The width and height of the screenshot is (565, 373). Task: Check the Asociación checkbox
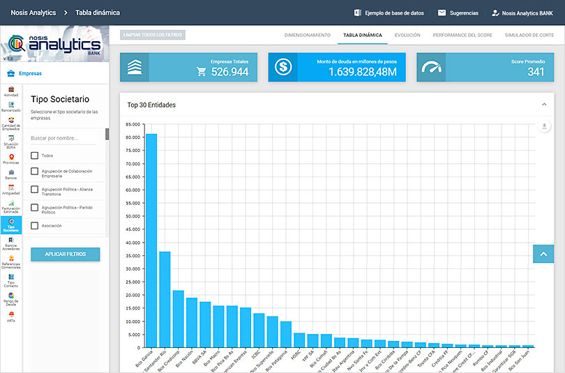(x=35, y=226)
